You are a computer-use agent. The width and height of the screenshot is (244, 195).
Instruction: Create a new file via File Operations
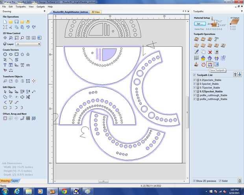5,22
